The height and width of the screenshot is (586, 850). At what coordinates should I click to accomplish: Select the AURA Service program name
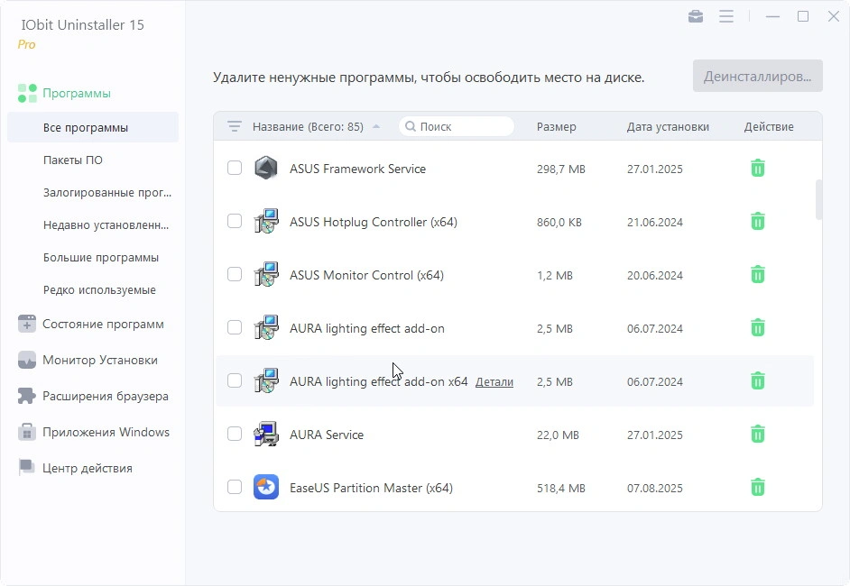[327, 435]
